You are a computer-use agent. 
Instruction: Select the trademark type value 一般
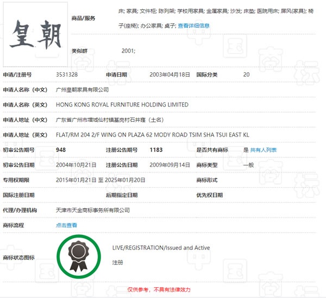click(248, 165)
